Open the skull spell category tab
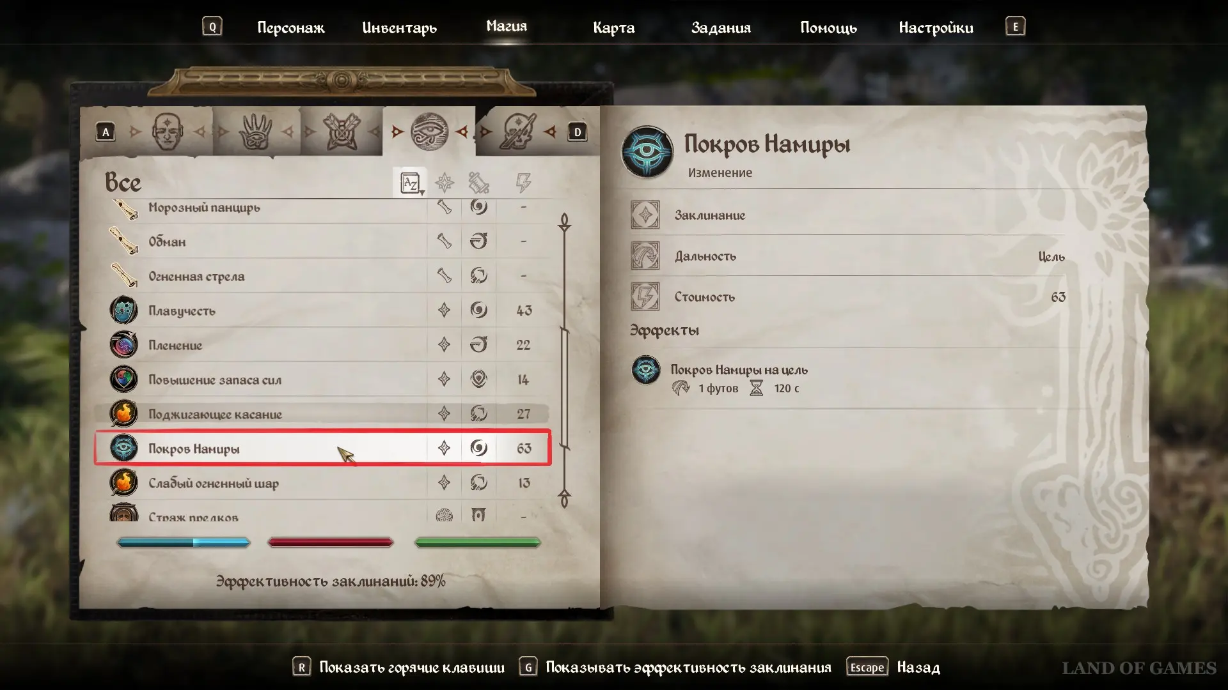 click(x=517, y=132)
